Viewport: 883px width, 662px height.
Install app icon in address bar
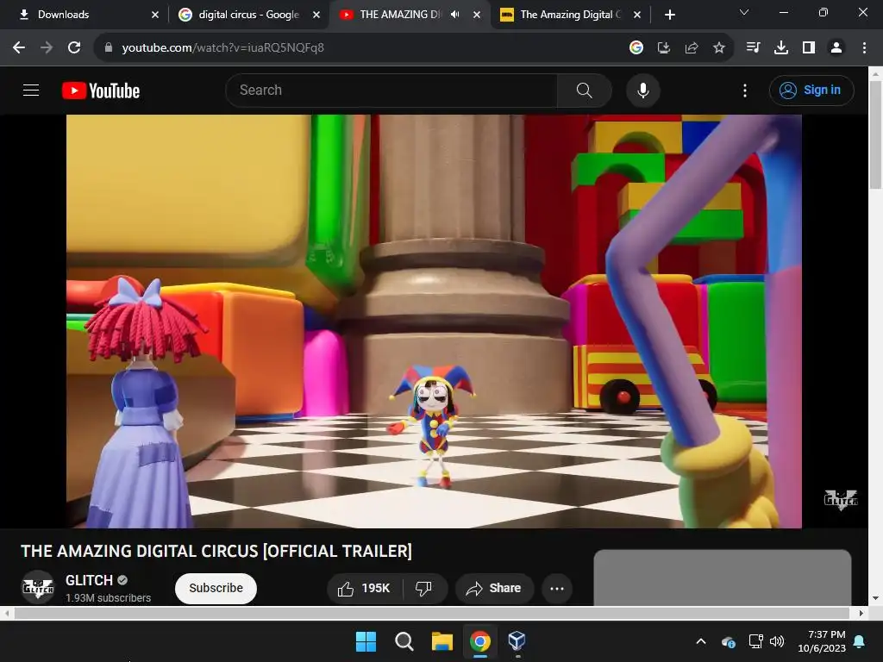(664, 48)
